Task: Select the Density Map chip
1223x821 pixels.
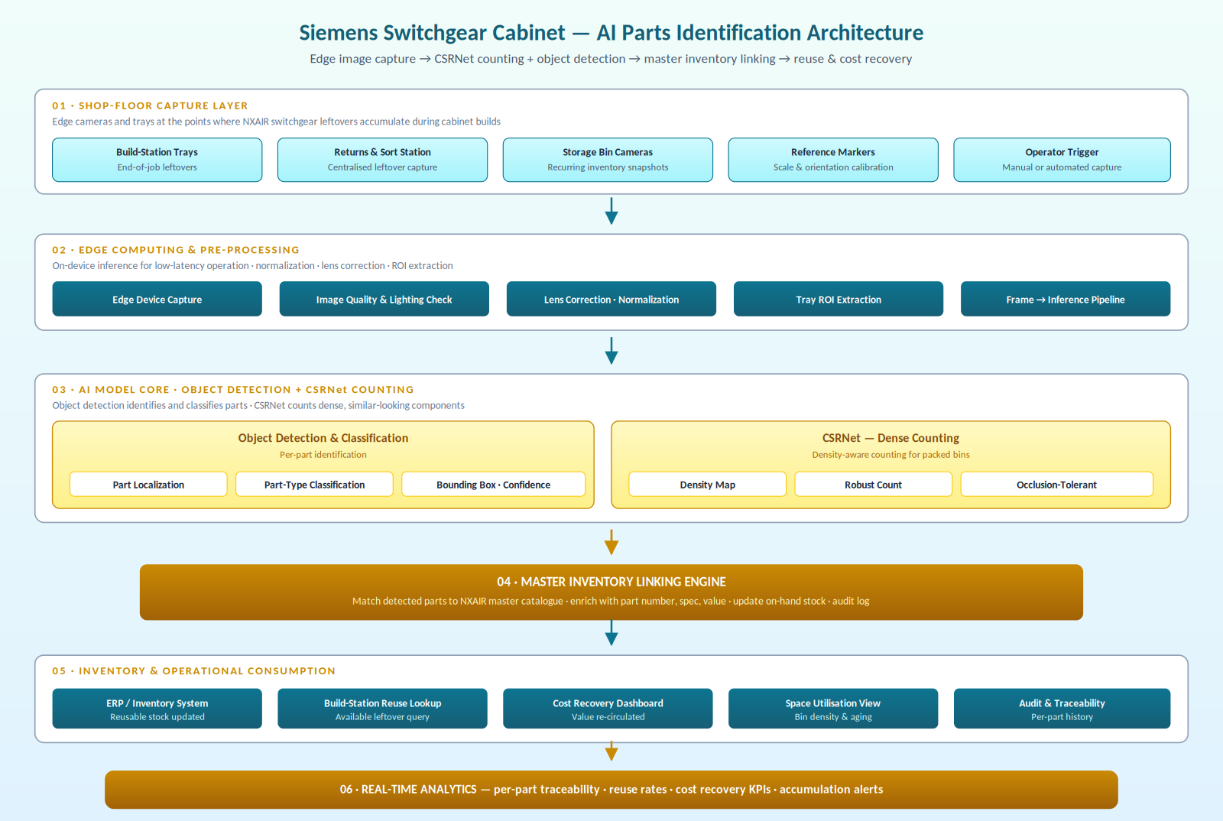Action: click(x=707, y=485)
